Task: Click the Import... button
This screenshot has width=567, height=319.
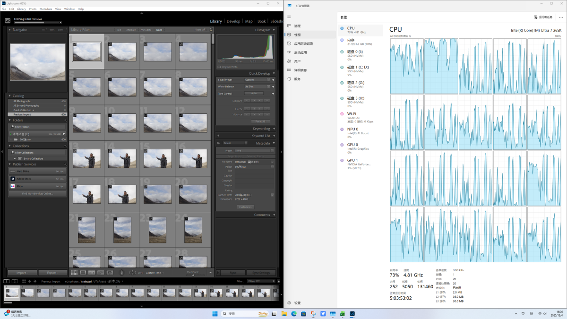Action: [22, 273]
